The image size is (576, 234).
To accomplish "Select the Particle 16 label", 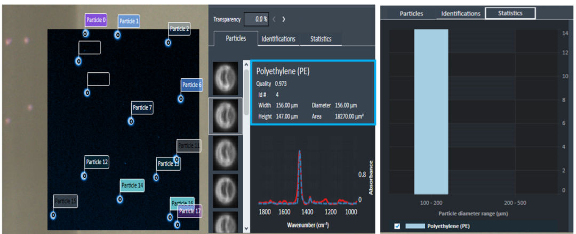I will pyautogui.click(x=182, y=203).
